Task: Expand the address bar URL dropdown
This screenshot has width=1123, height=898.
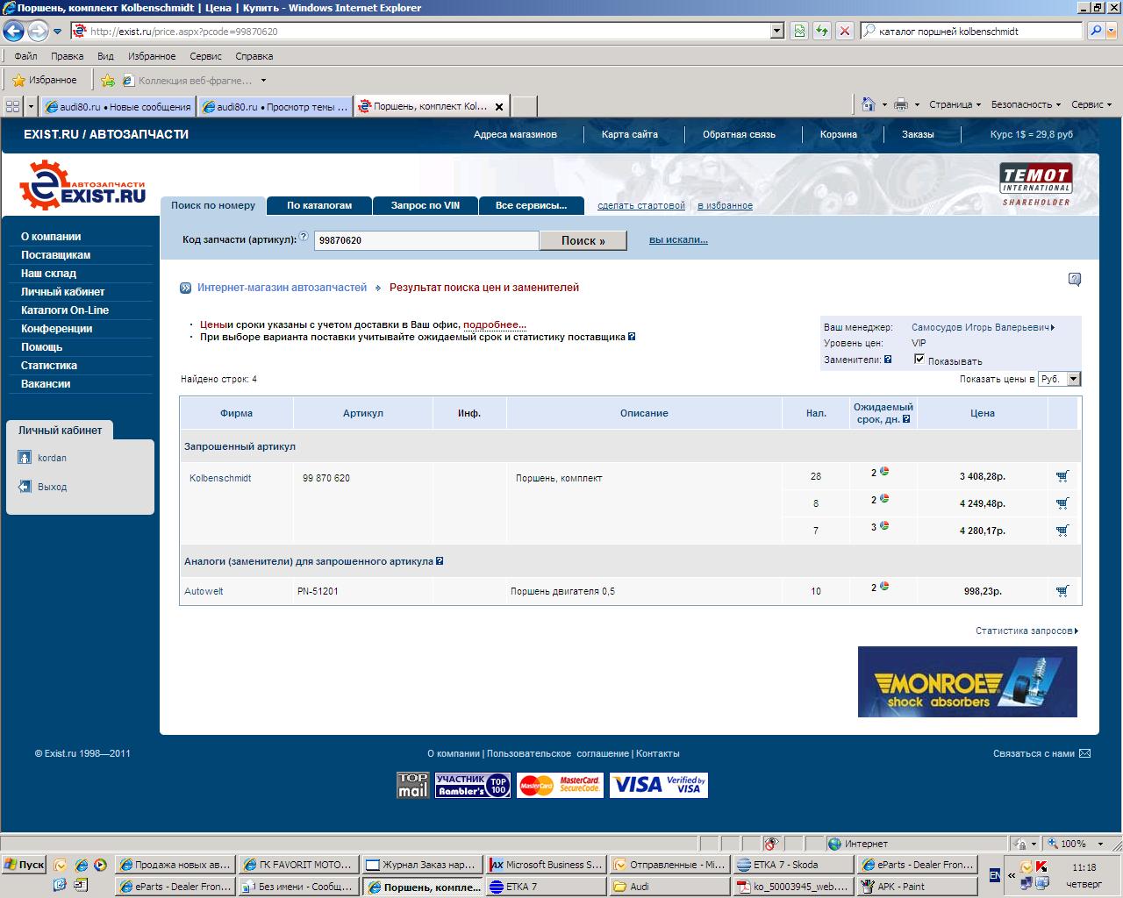Action: [776, 31]
